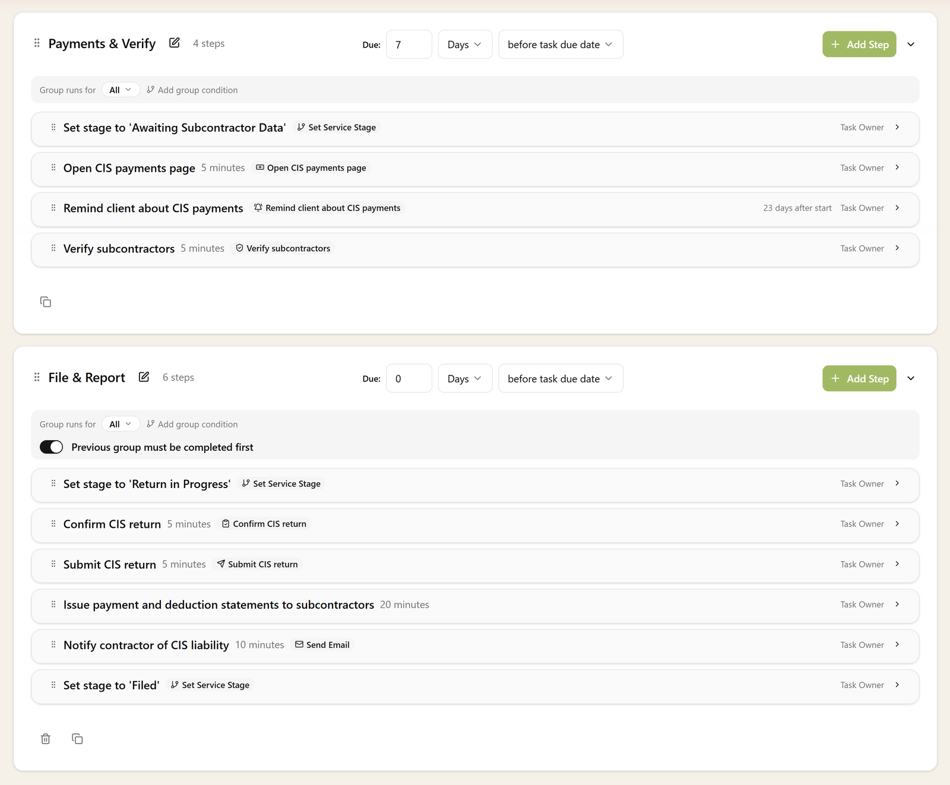Click drag handle for 'Return in Progress' step
The width and height of the screenshot is (950, 785).
(x=53, y=483)
